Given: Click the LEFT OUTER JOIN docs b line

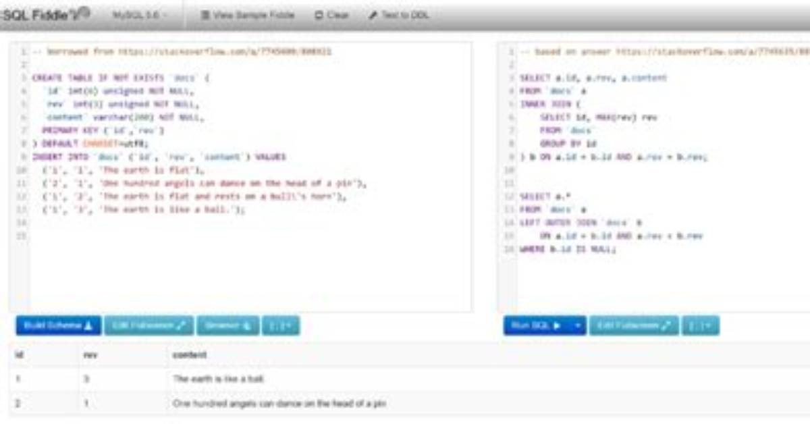Looking at the screenshot, I should tap(581, 222).
